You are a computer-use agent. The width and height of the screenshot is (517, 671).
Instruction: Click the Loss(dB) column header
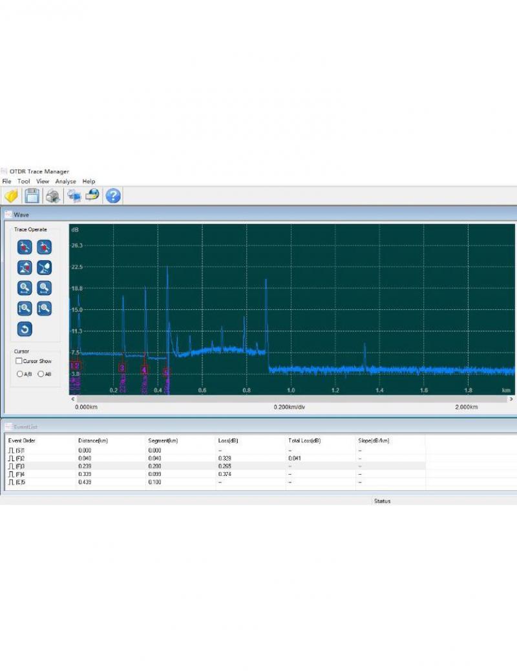pos(228,440)
